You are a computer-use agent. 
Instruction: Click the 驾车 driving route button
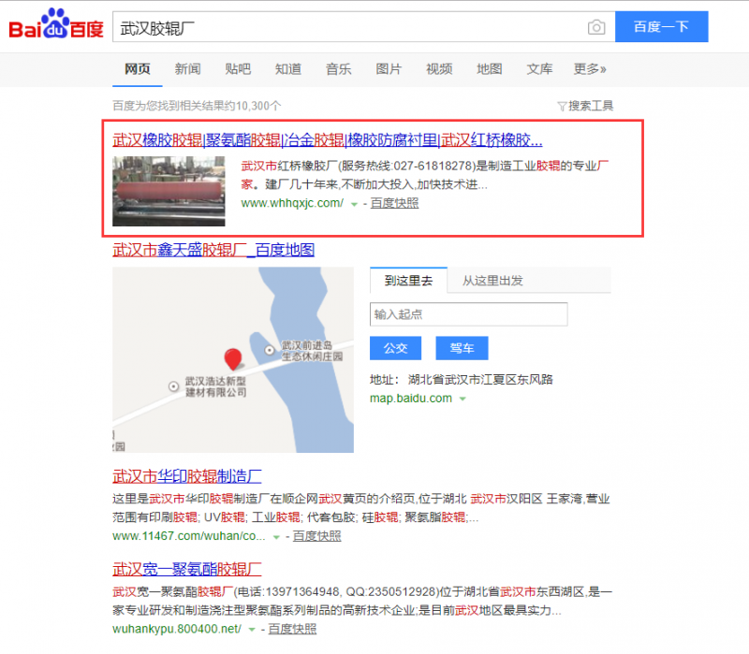pos(462,347)
